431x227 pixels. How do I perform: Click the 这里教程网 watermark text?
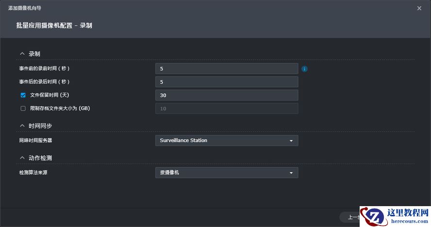[x=407, y=213]
